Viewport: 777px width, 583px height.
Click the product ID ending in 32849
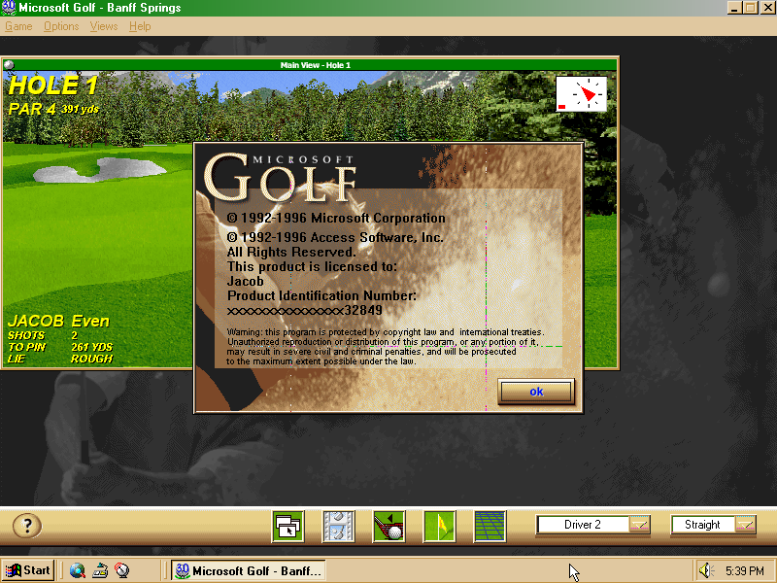click(x=305, y=310)
